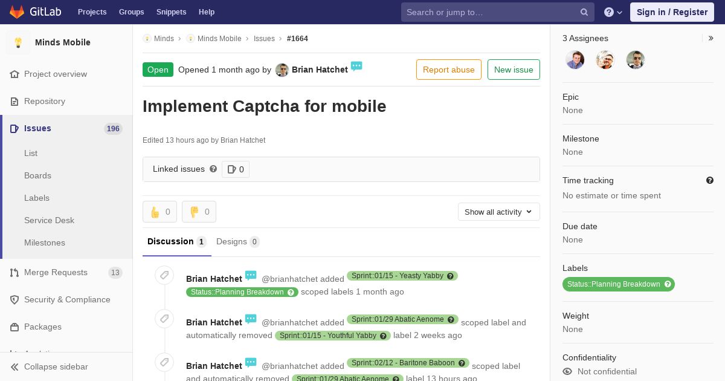Click the second assignee avatar
The image size is (725, 381).
click(x=605, y=60)
